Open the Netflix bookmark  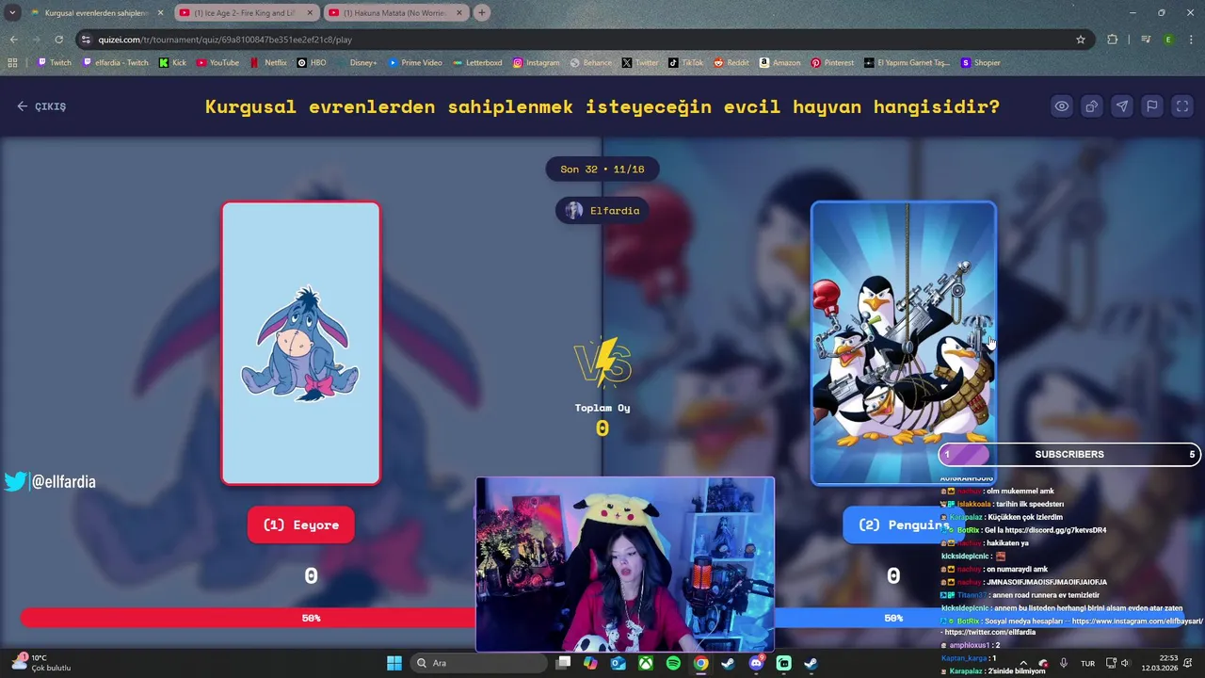point(268,63)
